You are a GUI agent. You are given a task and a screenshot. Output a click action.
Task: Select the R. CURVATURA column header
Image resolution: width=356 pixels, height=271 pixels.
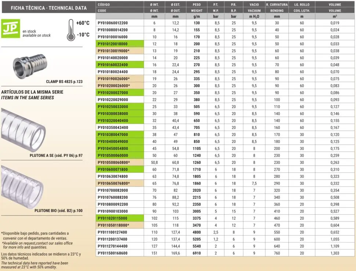(x=277, y=4)
